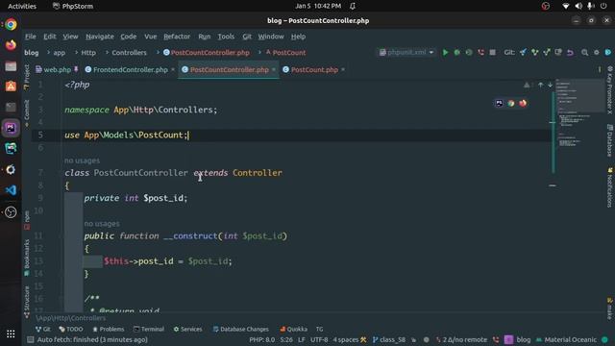Open the Refactor menu
The image size is (615, 346).
tap(177, 37)
